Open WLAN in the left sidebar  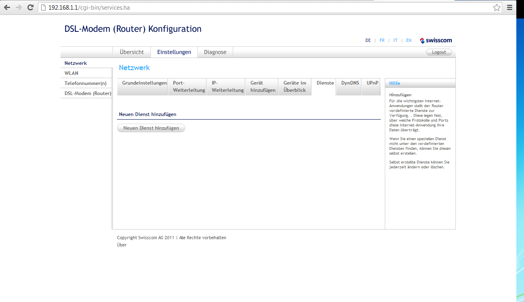[x=71, y=73]
